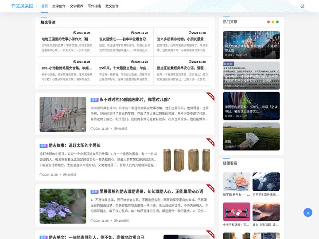
Task: Click title 永不过时的20部励志影片
Action: point(135,100)
